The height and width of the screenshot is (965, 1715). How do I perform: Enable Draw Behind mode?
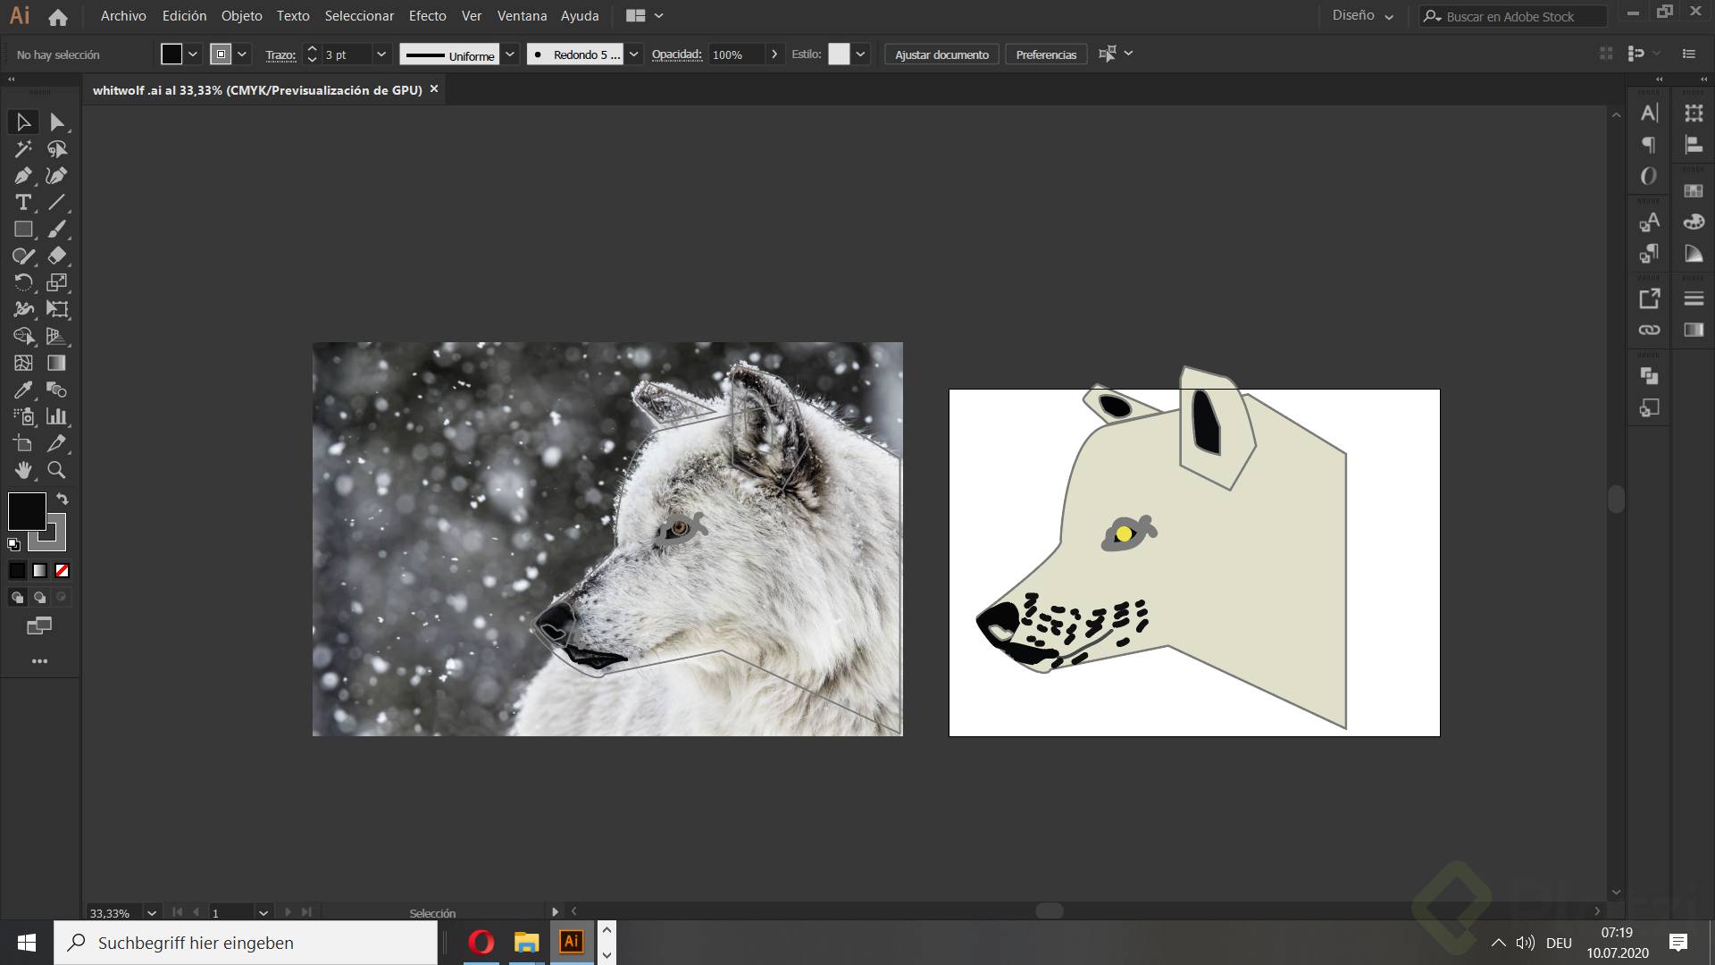39,597
